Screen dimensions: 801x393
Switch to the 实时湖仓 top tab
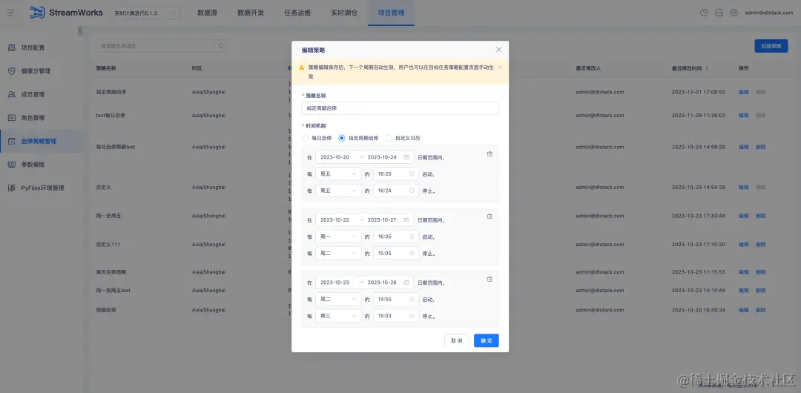[x=344, y=13]
